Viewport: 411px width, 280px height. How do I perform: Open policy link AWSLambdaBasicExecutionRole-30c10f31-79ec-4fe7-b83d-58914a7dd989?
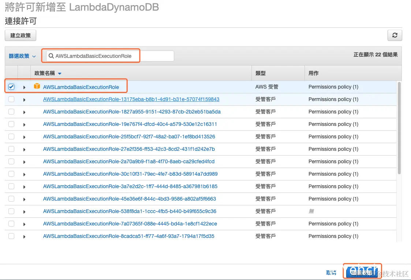tap(130, 174)
